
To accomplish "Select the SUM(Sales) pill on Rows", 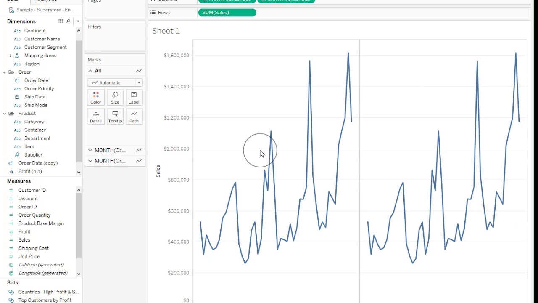I will pos(227,13).
